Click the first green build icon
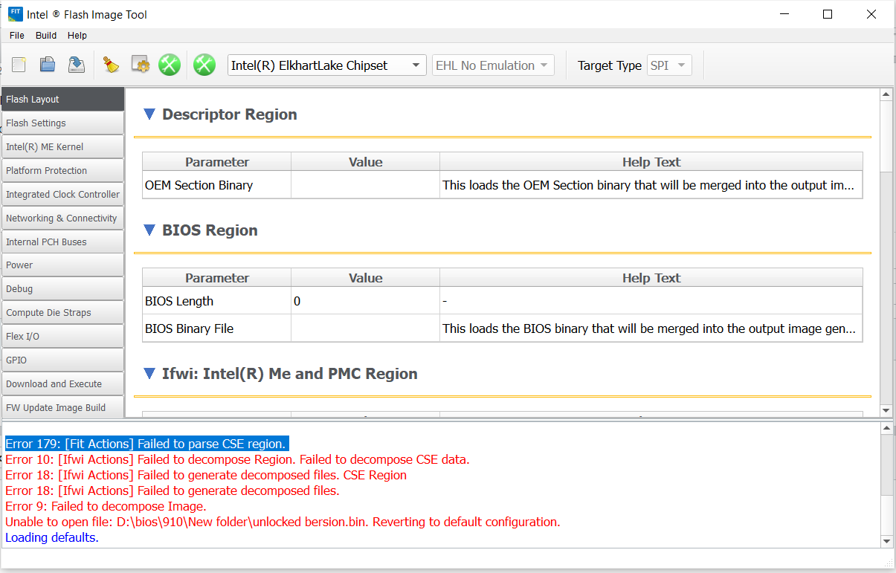 (x=170, y=65)
